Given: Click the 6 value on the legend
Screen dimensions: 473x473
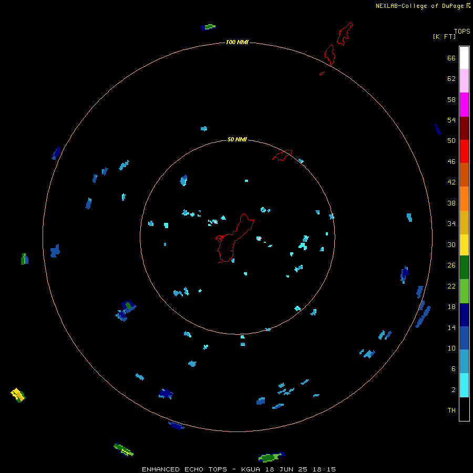Looking at the screenshot, I should 454,368.
